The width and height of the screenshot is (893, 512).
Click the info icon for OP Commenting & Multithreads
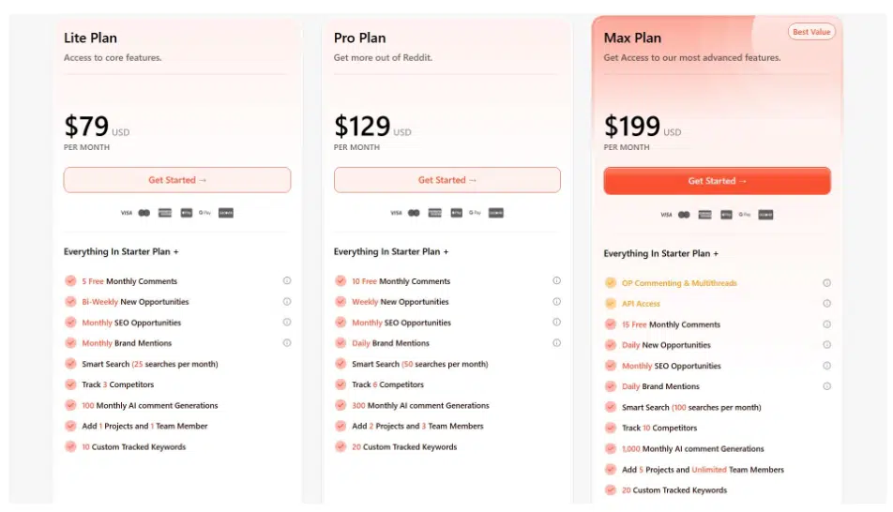click(826, 283)
